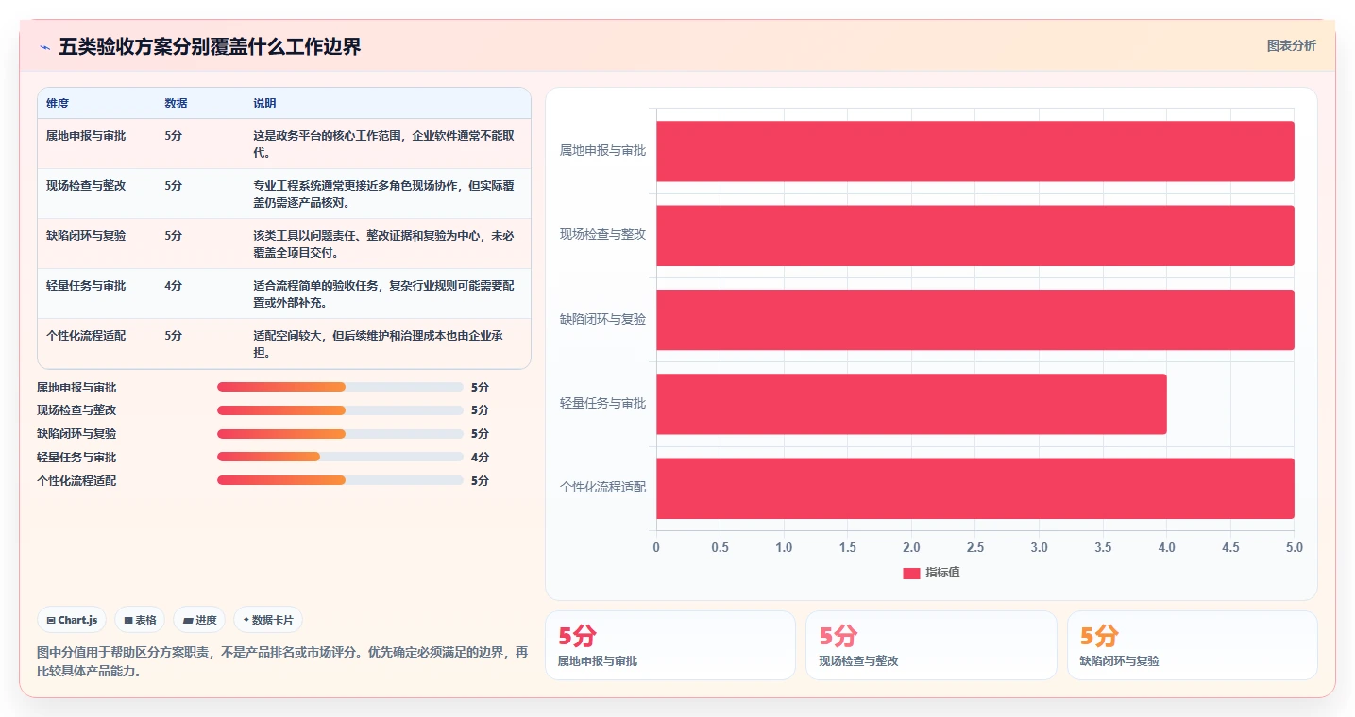
Task: Click description starting 这是政务平台的核心工作范围
Action: (383, 144)
